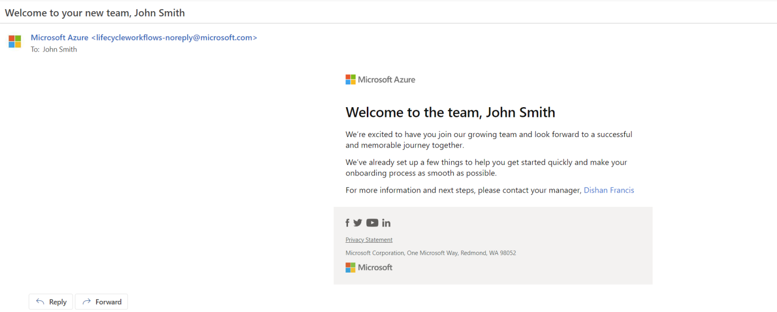Select the LinkedIn icon

pyautogui.click(x=386, y=222)
